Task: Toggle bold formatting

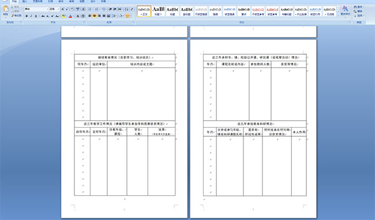Action: coord(27,16)
